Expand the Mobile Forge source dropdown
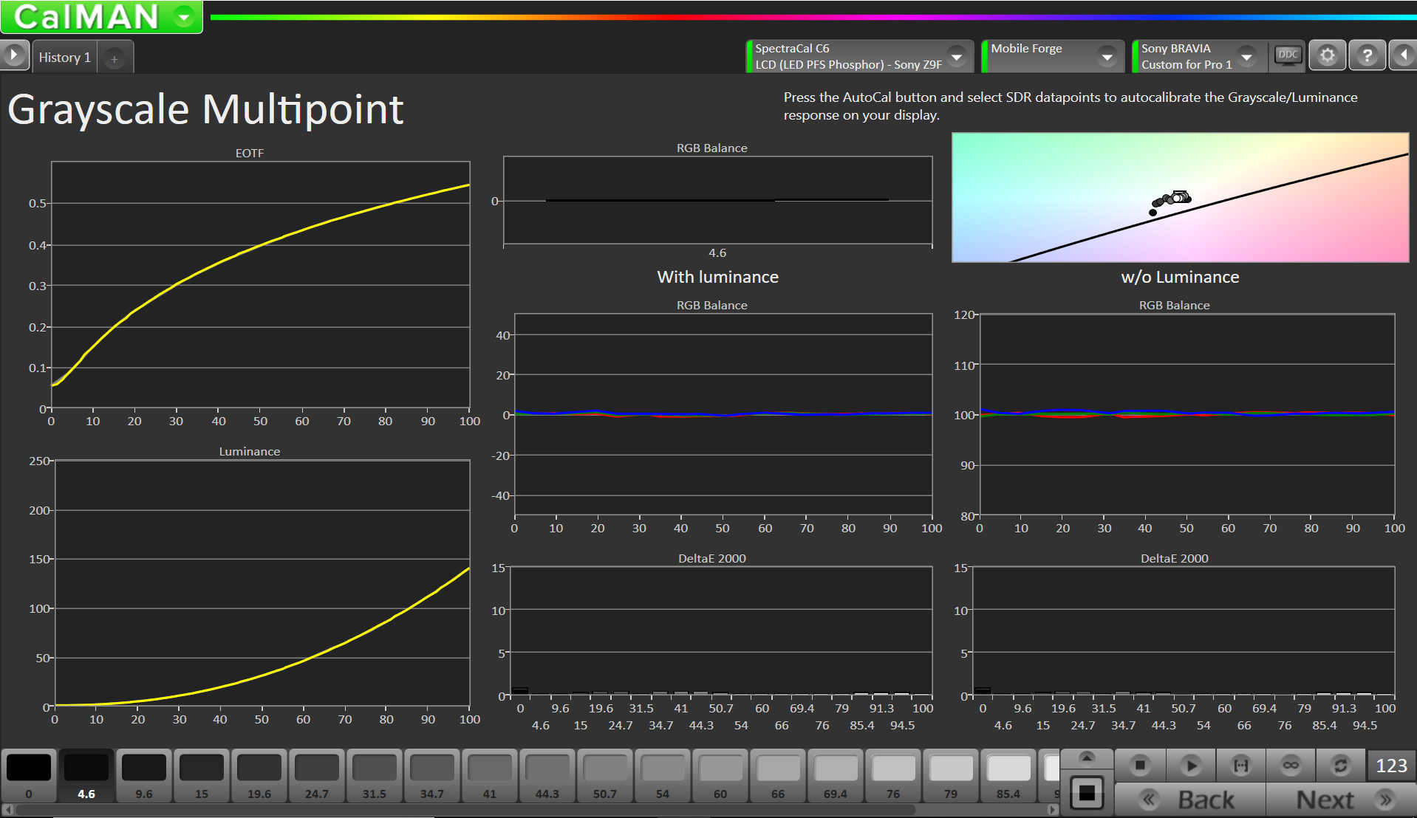 coord(1107,57)
